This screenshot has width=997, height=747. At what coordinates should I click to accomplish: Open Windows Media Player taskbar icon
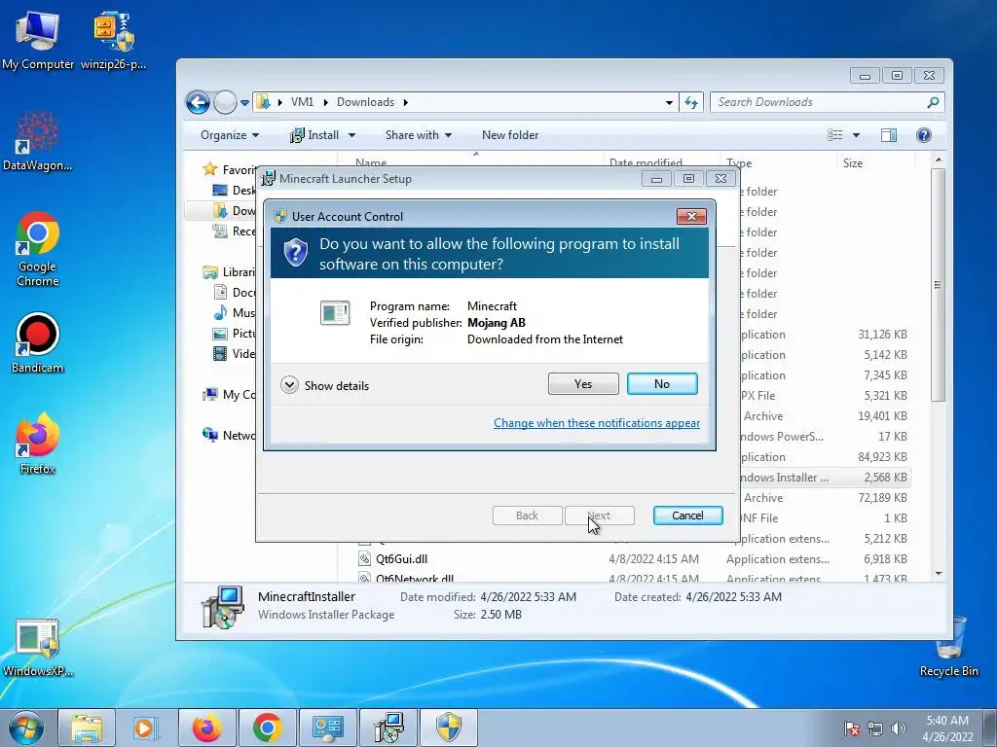[x=146, y=728]
